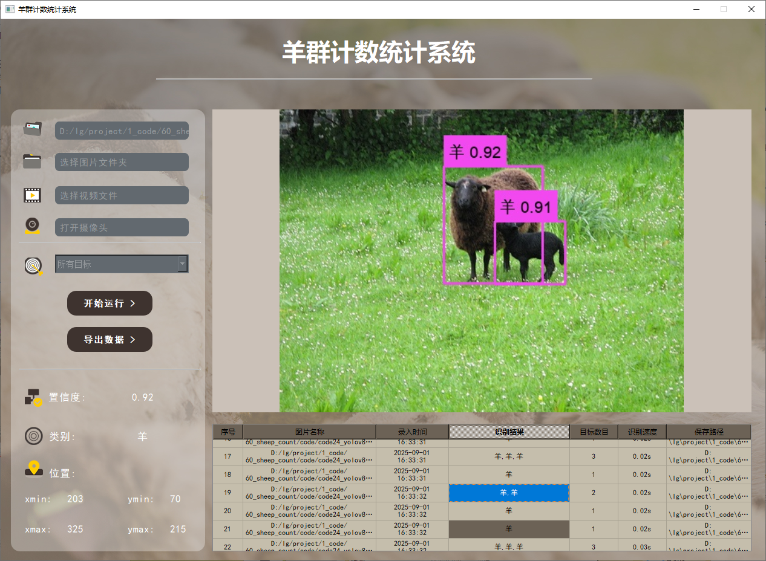The height and width of the screenshot is (561, 766).
Task: Click the xmin value 203
Action: pos(75,499)
